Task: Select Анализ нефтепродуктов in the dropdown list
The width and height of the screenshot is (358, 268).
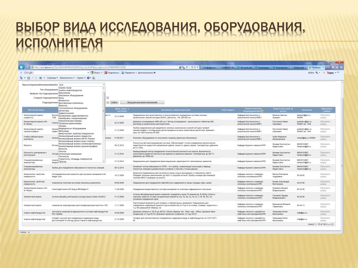Action: pyautogui.click(x=70, y=90)
